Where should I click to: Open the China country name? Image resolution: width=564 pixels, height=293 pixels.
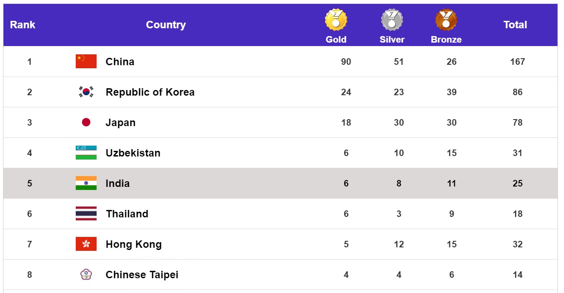pos(120,62)
